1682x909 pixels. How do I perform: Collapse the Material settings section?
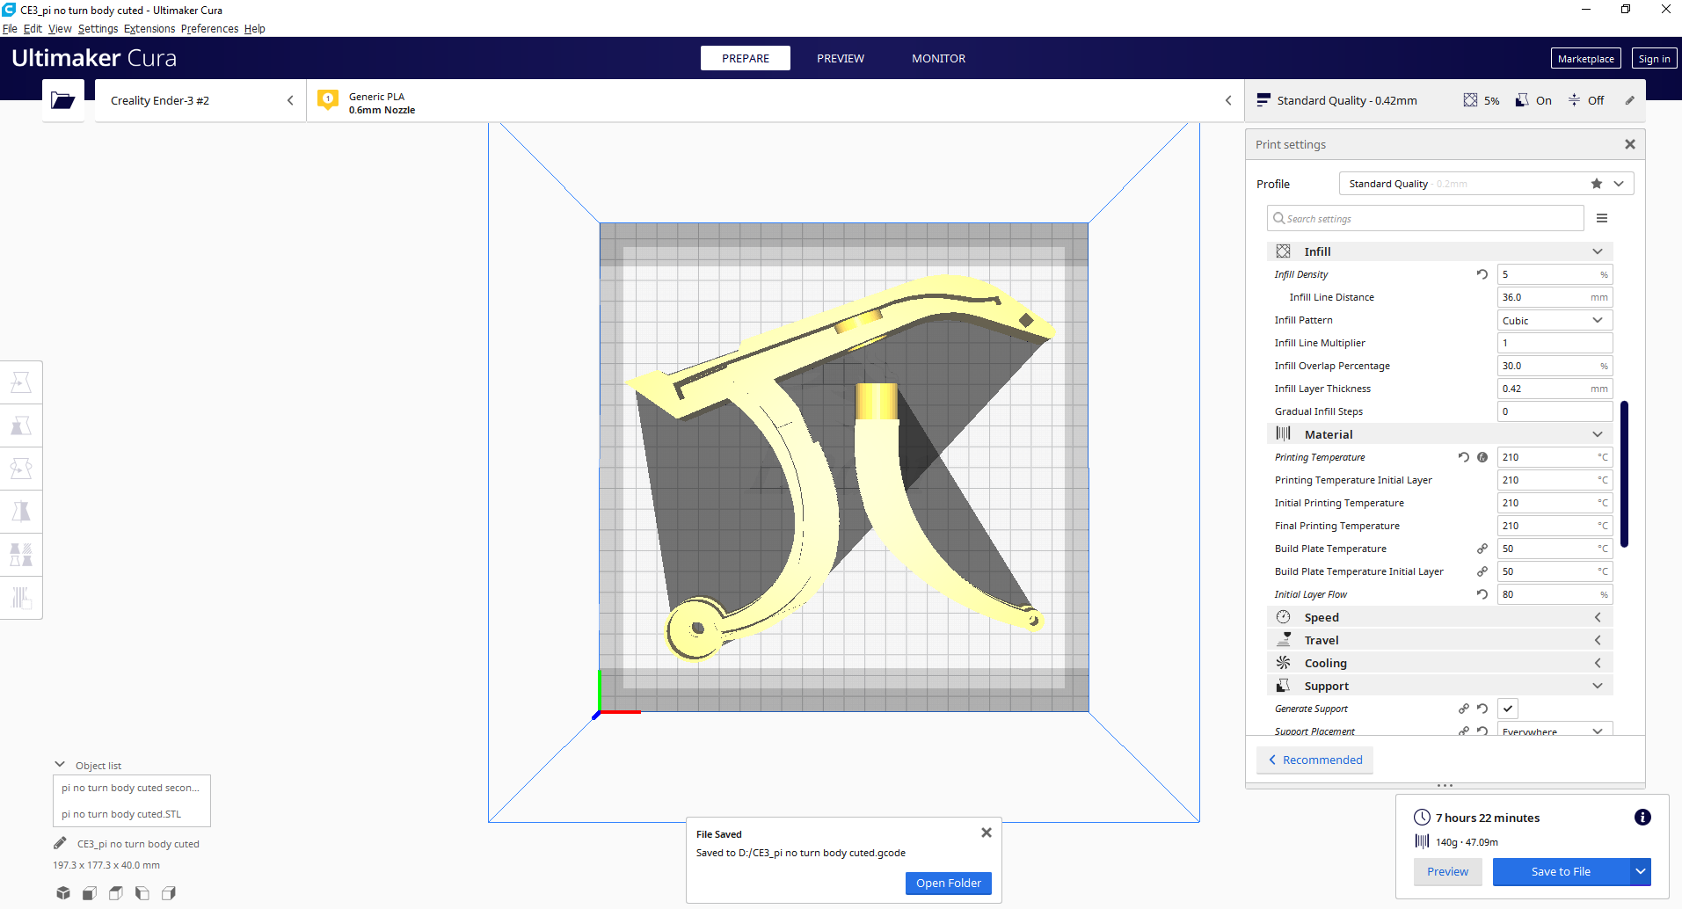coord(1440,434)
